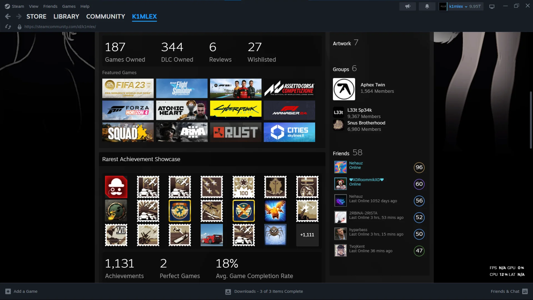
Task: Open friend ♥XDRoommikXD♥ profile
Action: [379, 184]
